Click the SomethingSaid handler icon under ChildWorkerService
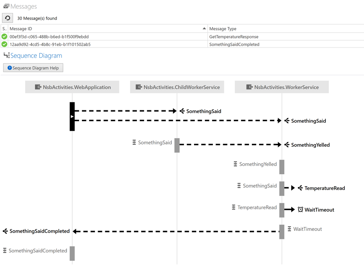This screenshot has height=269, width=364. [134, 143]
